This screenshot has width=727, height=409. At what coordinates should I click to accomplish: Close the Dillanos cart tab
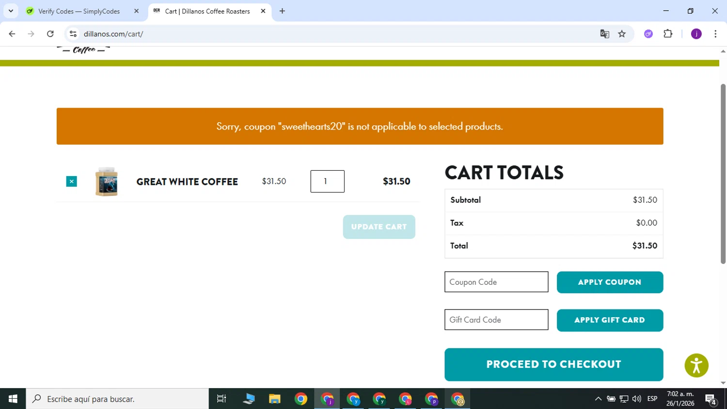tap(263, 11)
